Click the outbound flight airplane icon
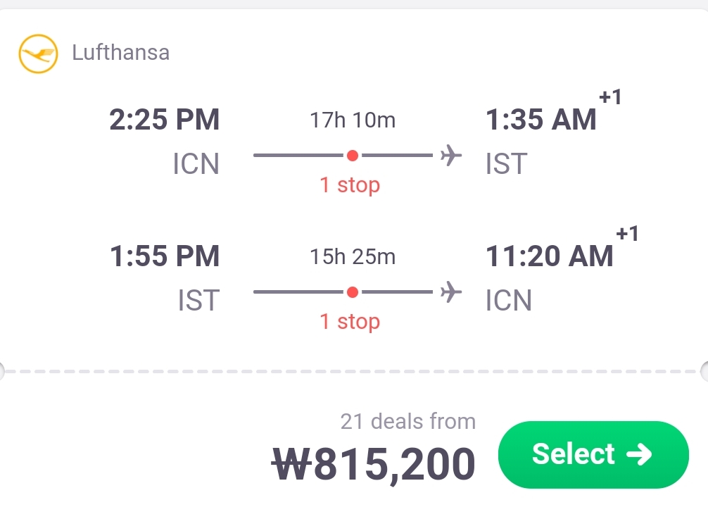Image resolution: width=708 pixels, height=519 pixels. click(x=450, y=155)
